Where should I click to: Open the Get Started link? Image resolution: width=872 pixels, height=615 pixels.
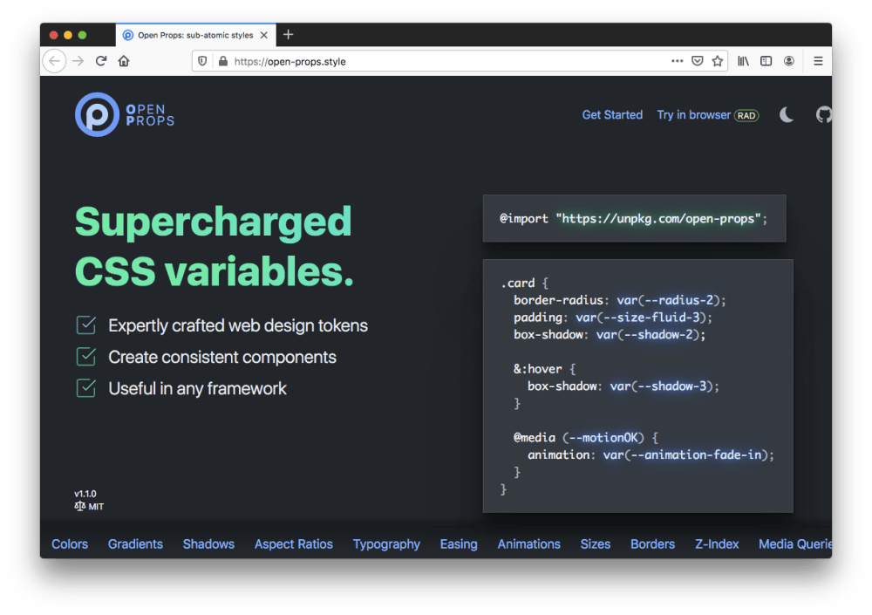click(612, 114)
